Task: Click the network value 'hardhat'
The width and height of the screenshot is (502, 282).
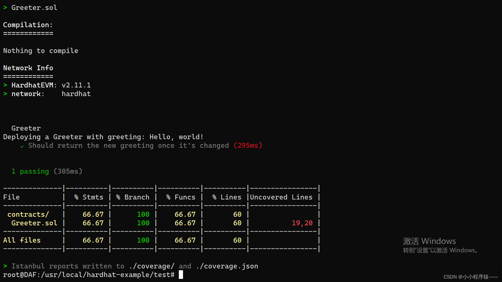Action: point(76,94)
